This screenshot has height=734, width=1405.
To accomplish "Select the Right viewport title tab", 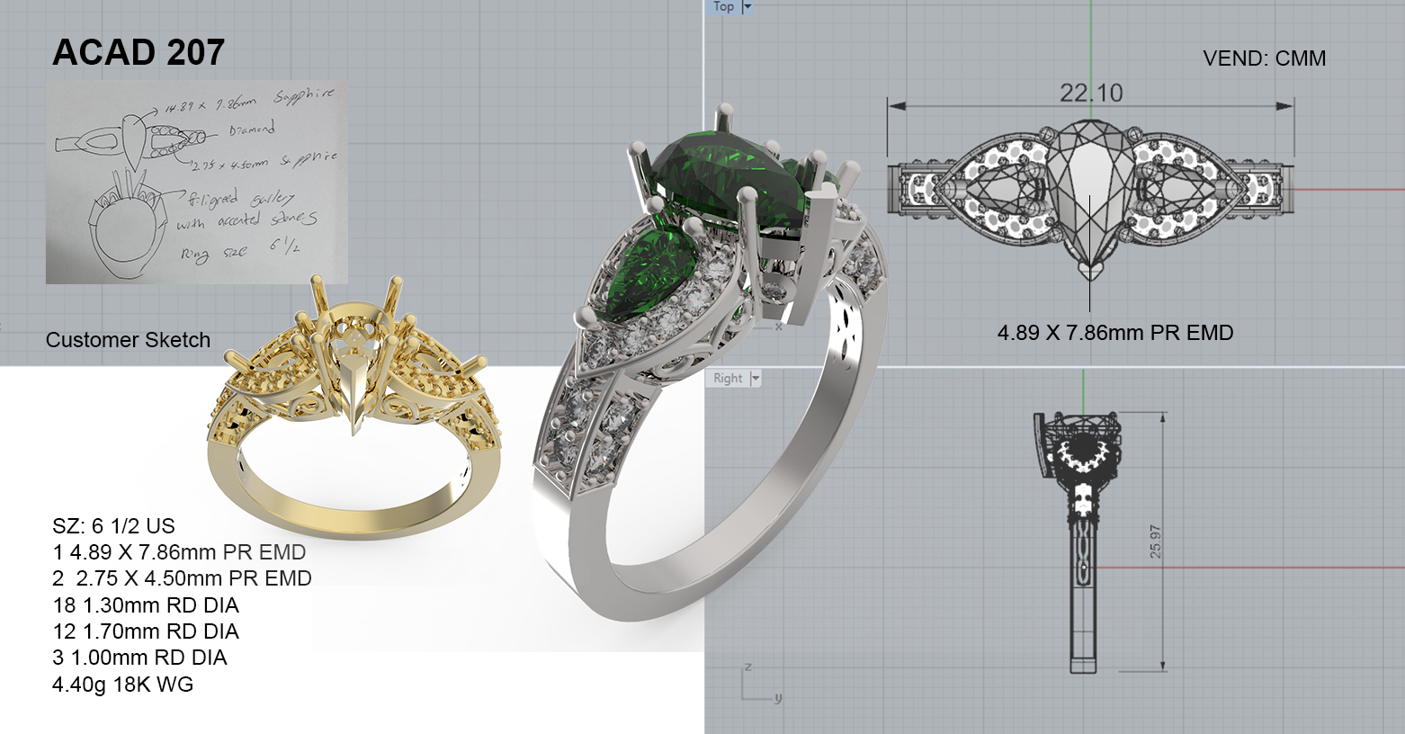I will (728, 379).
